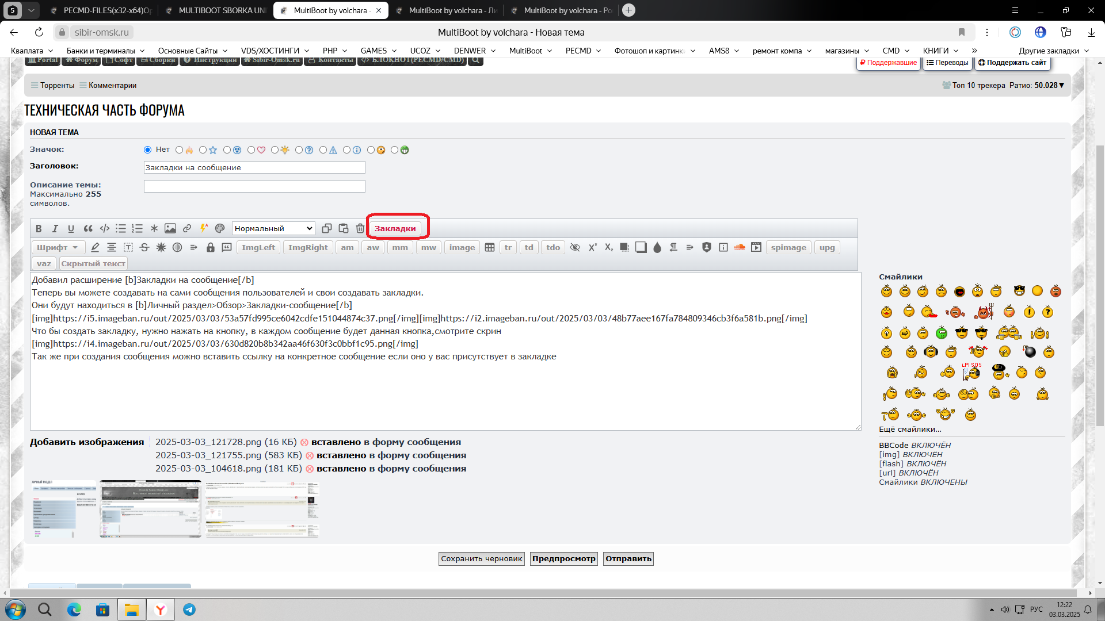Insert image using the picture icon

point(170,228)
